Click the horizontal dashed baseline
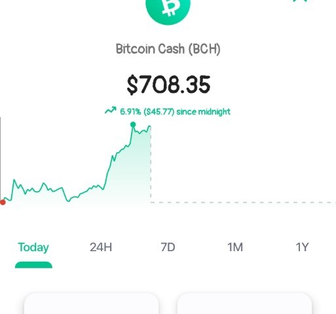This screenshot has height=314, width=336. pos(243,202)
